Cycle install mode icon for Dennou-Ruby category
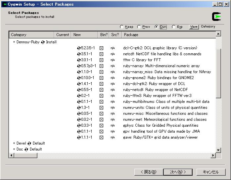The height and width of the screenshot is (180, 231). point(43,42)
